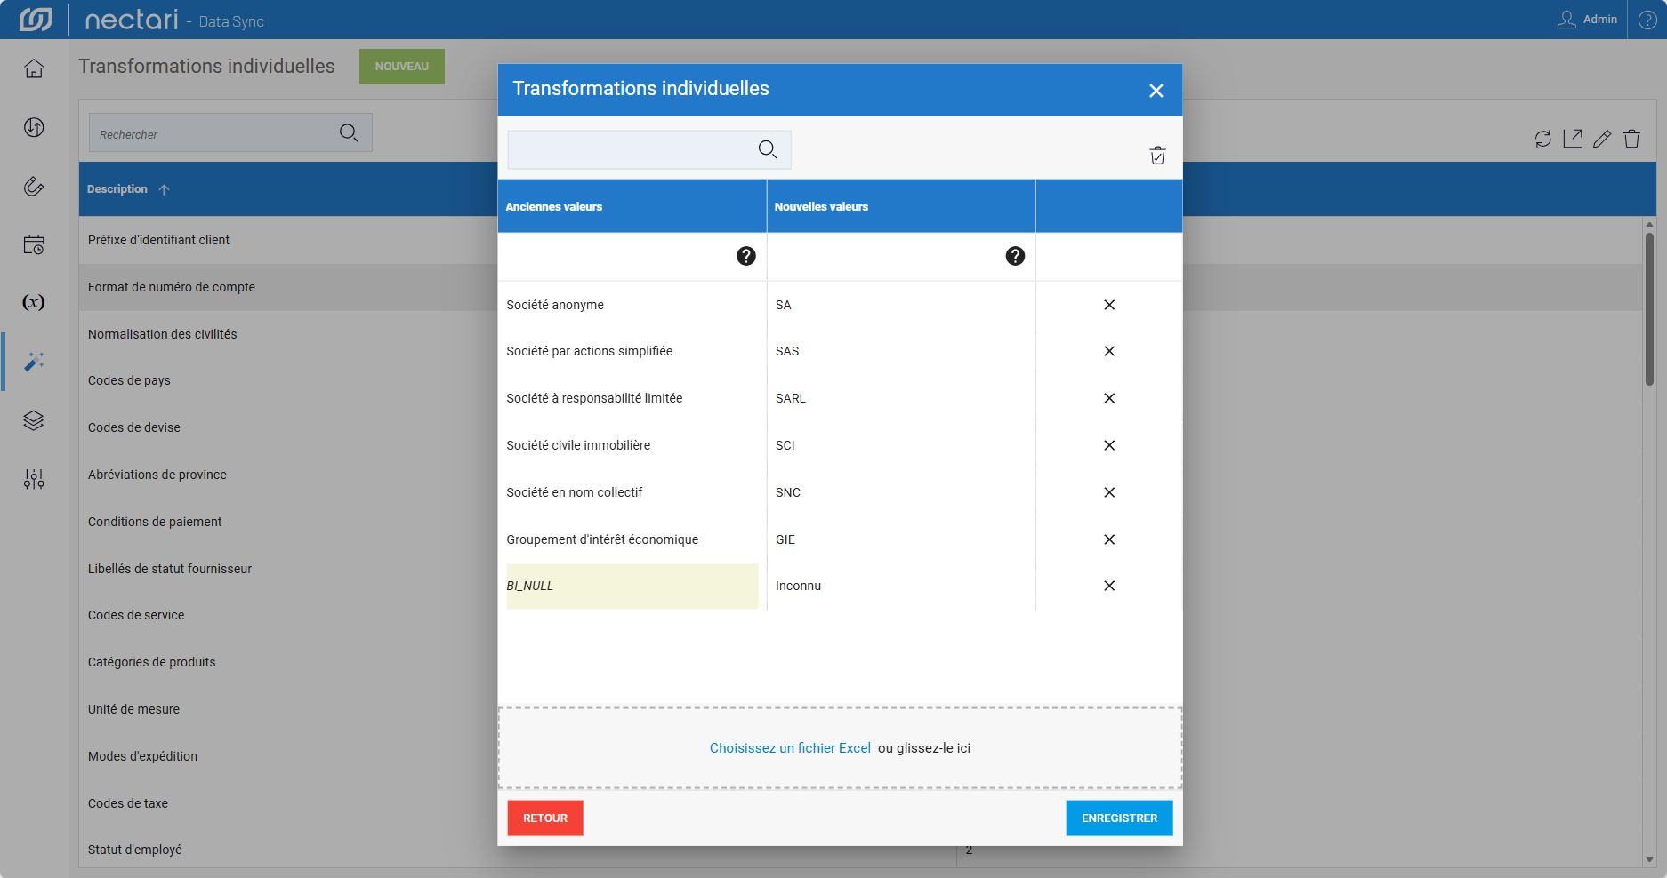Click the Anciennes valeurs column header
The width and height of the screenshot is (1667, 878).
coord(632,206)
